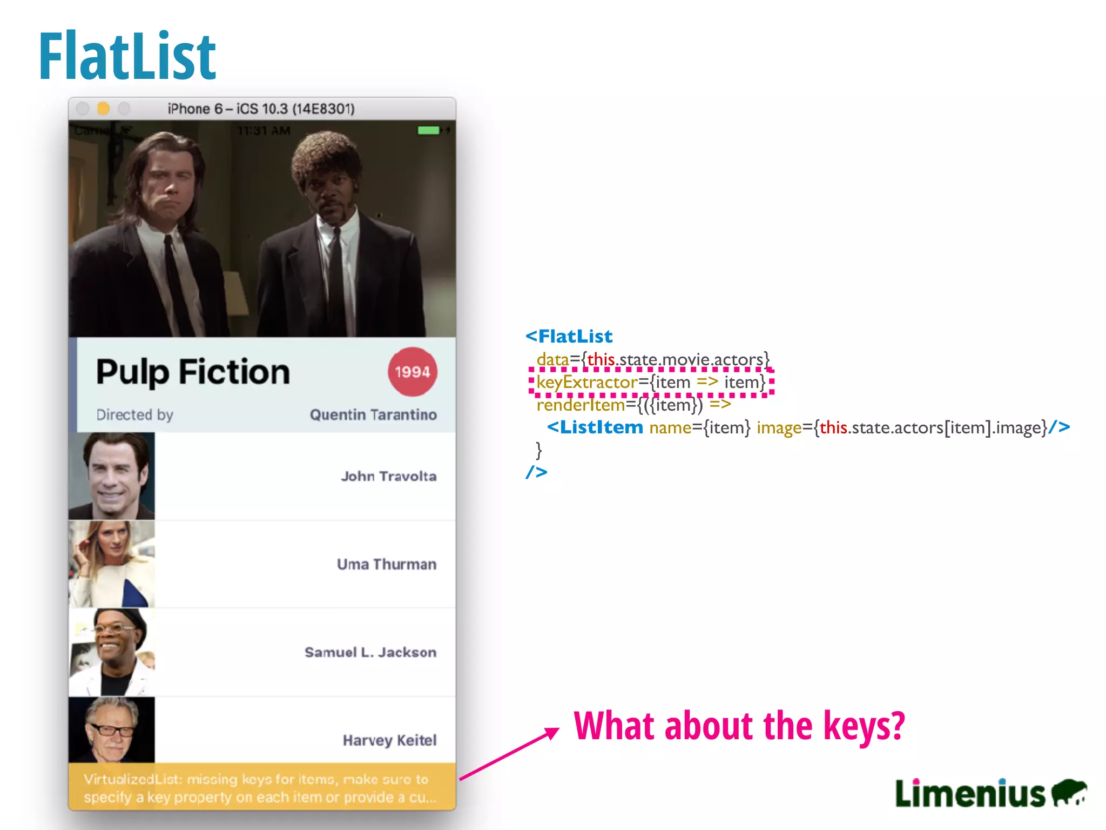Click the Quentin Tarantino director name

tap(373, 414)
